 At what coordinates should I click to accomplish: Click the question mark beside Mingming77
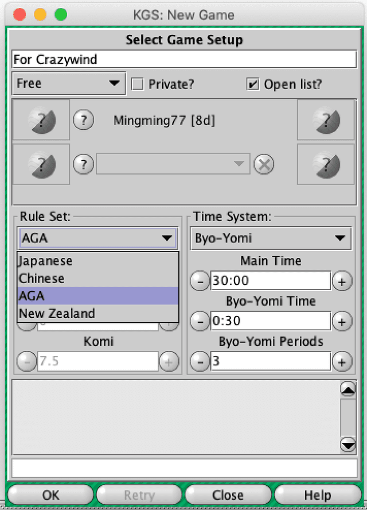coord(84,120)
